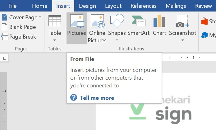Click the Pictures icon

click(77, 21)
